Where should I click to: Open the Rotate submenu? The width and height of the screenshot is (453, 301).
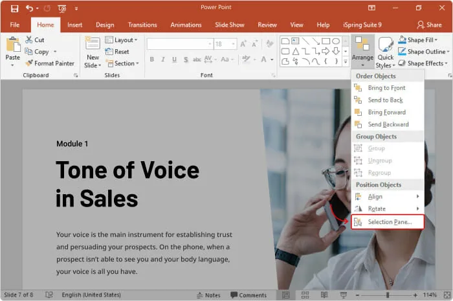coord(388,209)
